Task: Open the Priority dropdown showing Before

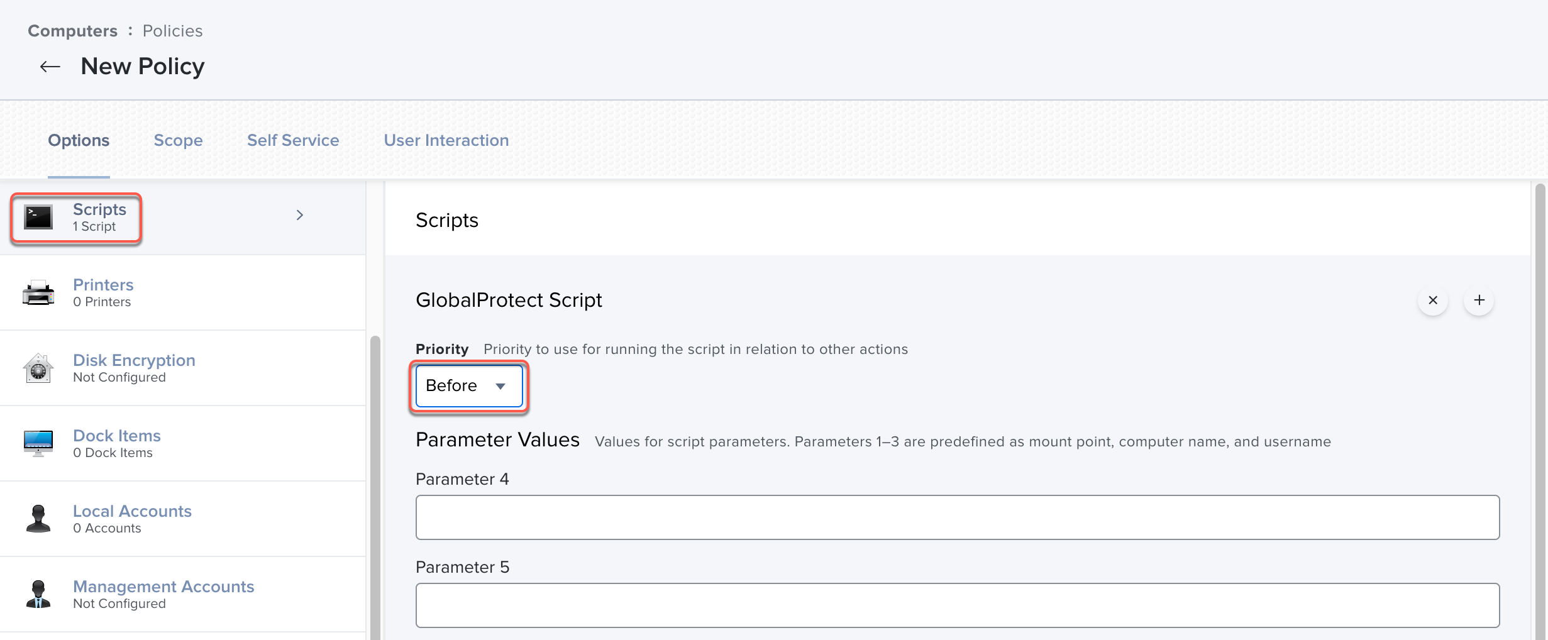Action: pyautogui.click(x=468, y=385)
